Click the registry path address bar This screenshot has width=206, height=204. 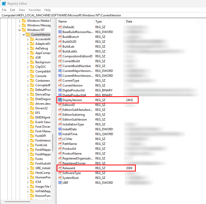102,15
